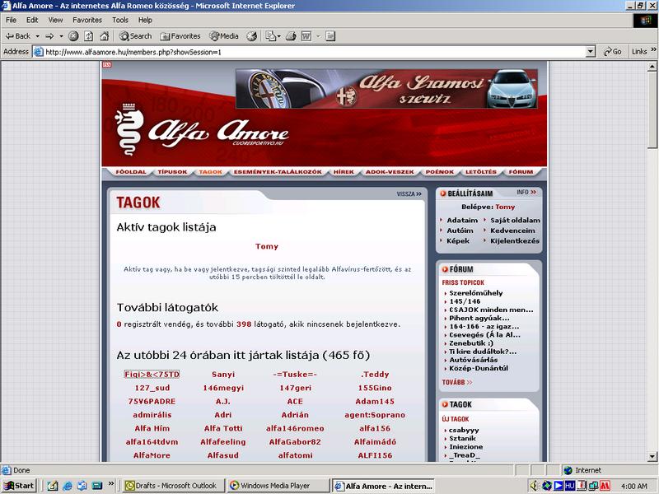Go to the TÍPUSOK navigation tab
This screenshot has height=494, width=659.
coord(172,172)
